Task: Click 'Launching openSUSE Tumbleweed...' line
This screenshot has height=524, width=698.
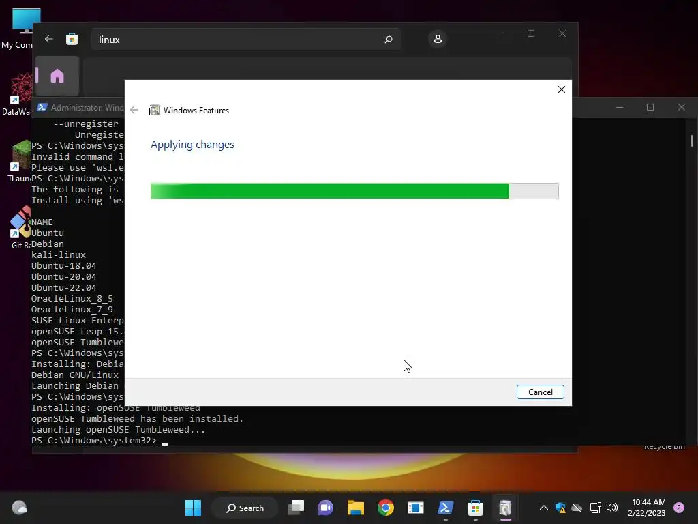Action: (x=118, y=430)
